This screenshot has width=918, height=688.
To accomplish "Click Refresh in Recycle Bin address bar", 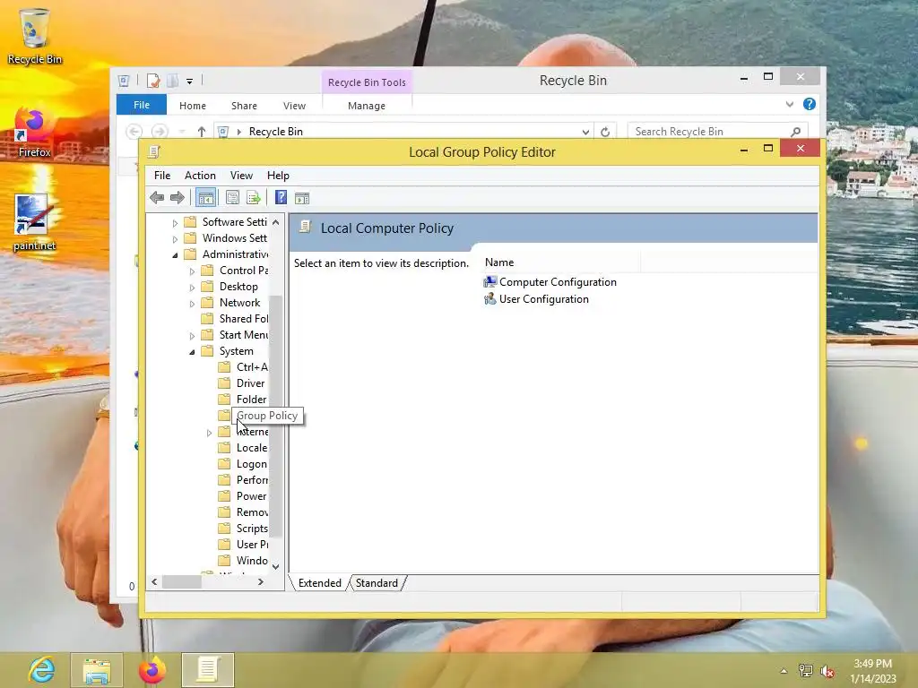I will click(x=605, y=132).
